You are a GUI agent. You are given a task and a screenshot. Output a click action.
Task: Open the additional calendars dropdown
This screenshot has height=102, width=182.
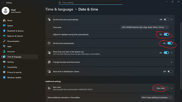pyautogui.click(x=156, y=98)
